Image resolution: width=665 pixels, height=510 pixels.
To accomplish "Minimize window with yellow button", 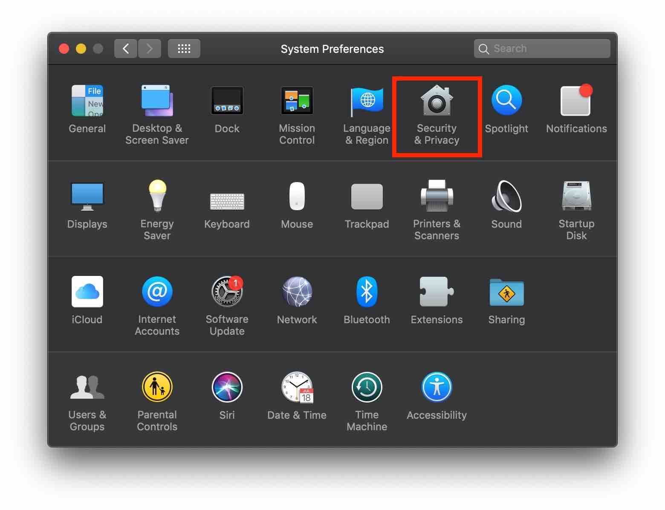I will [81, 49].
